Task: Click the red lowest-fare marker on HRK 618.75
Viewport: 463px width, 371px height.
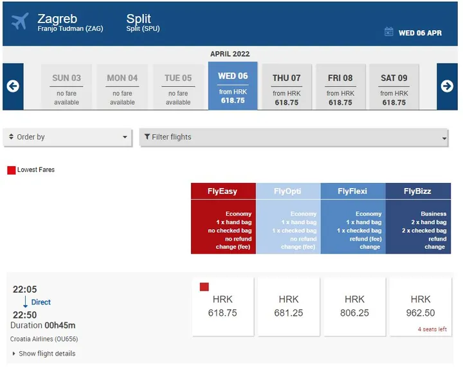Action: point(204,287)
